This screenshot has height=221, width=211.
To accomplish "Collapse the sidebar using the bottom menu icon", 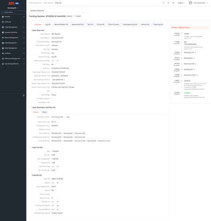I will point(24,95).
